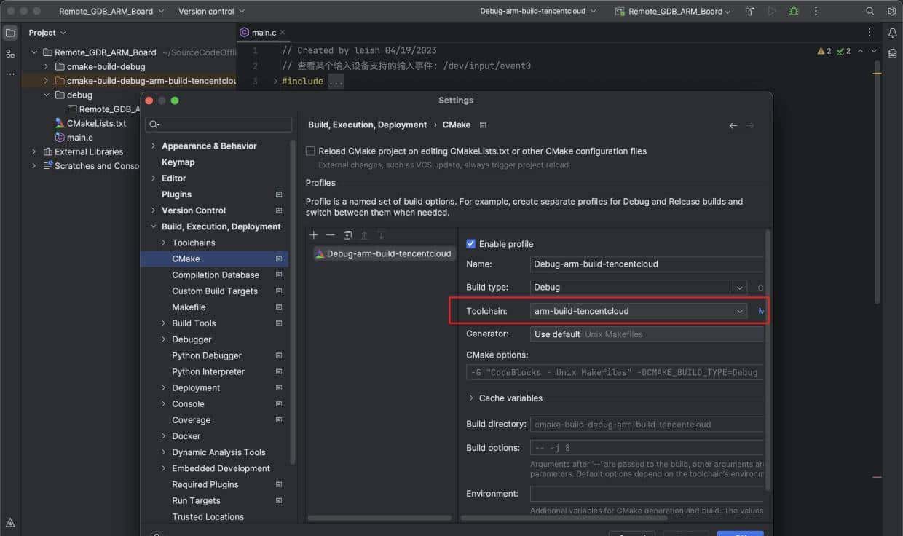Uncheck the Enable profile checkbox

[471, 244]
